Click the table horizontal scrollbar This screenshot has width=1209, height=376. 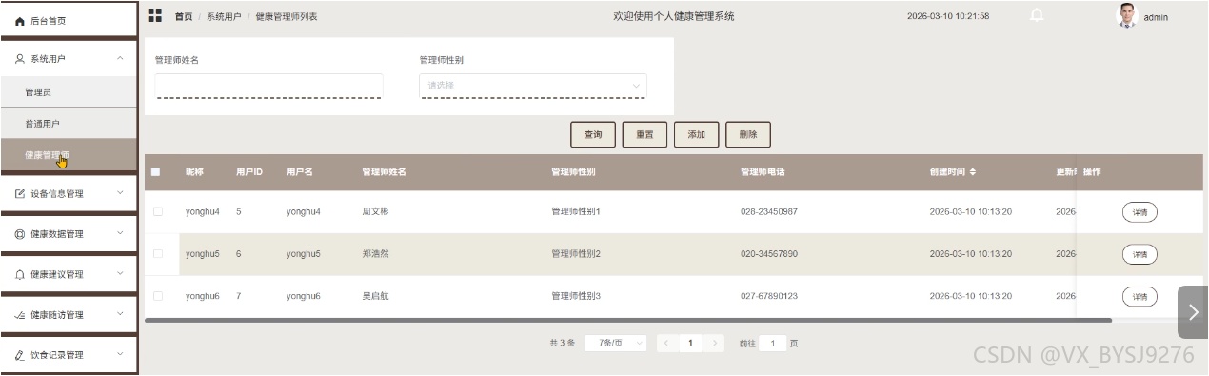point(628,320)
